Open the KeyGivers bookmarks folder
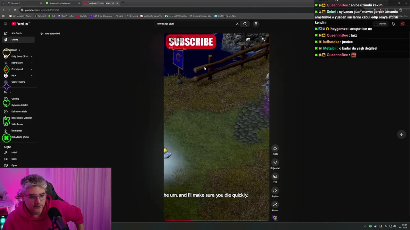Image resolution: width=410 pixels, height=230 pixels. [132, 16]
